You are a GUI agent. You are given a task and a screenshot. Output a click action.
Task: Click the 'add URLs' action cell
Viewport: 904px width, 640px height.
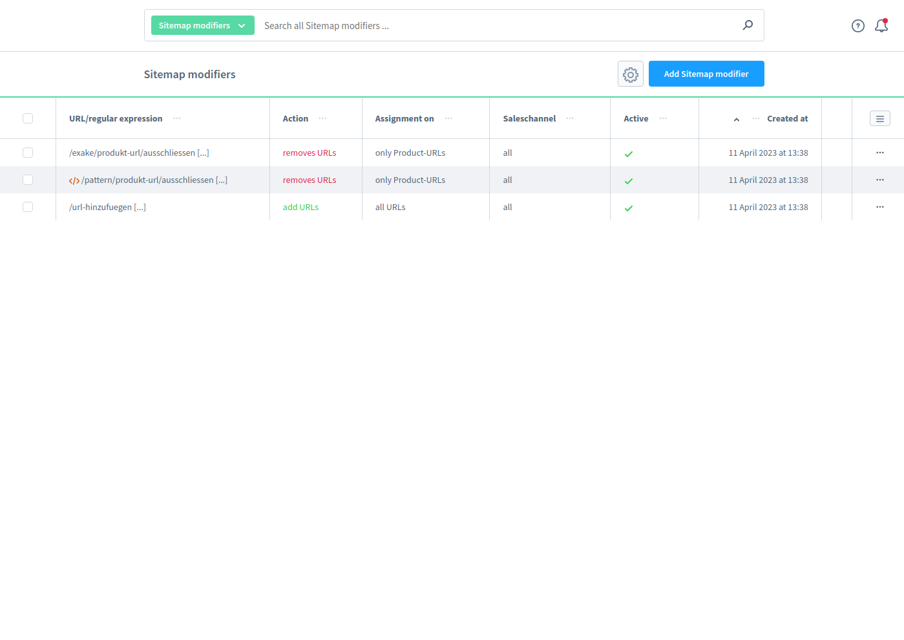300,208
